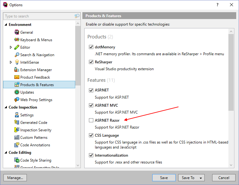Focus the Type to search field
Viewport: 239px width, 185px height.
pyautogui.click(x=39, y=16)
